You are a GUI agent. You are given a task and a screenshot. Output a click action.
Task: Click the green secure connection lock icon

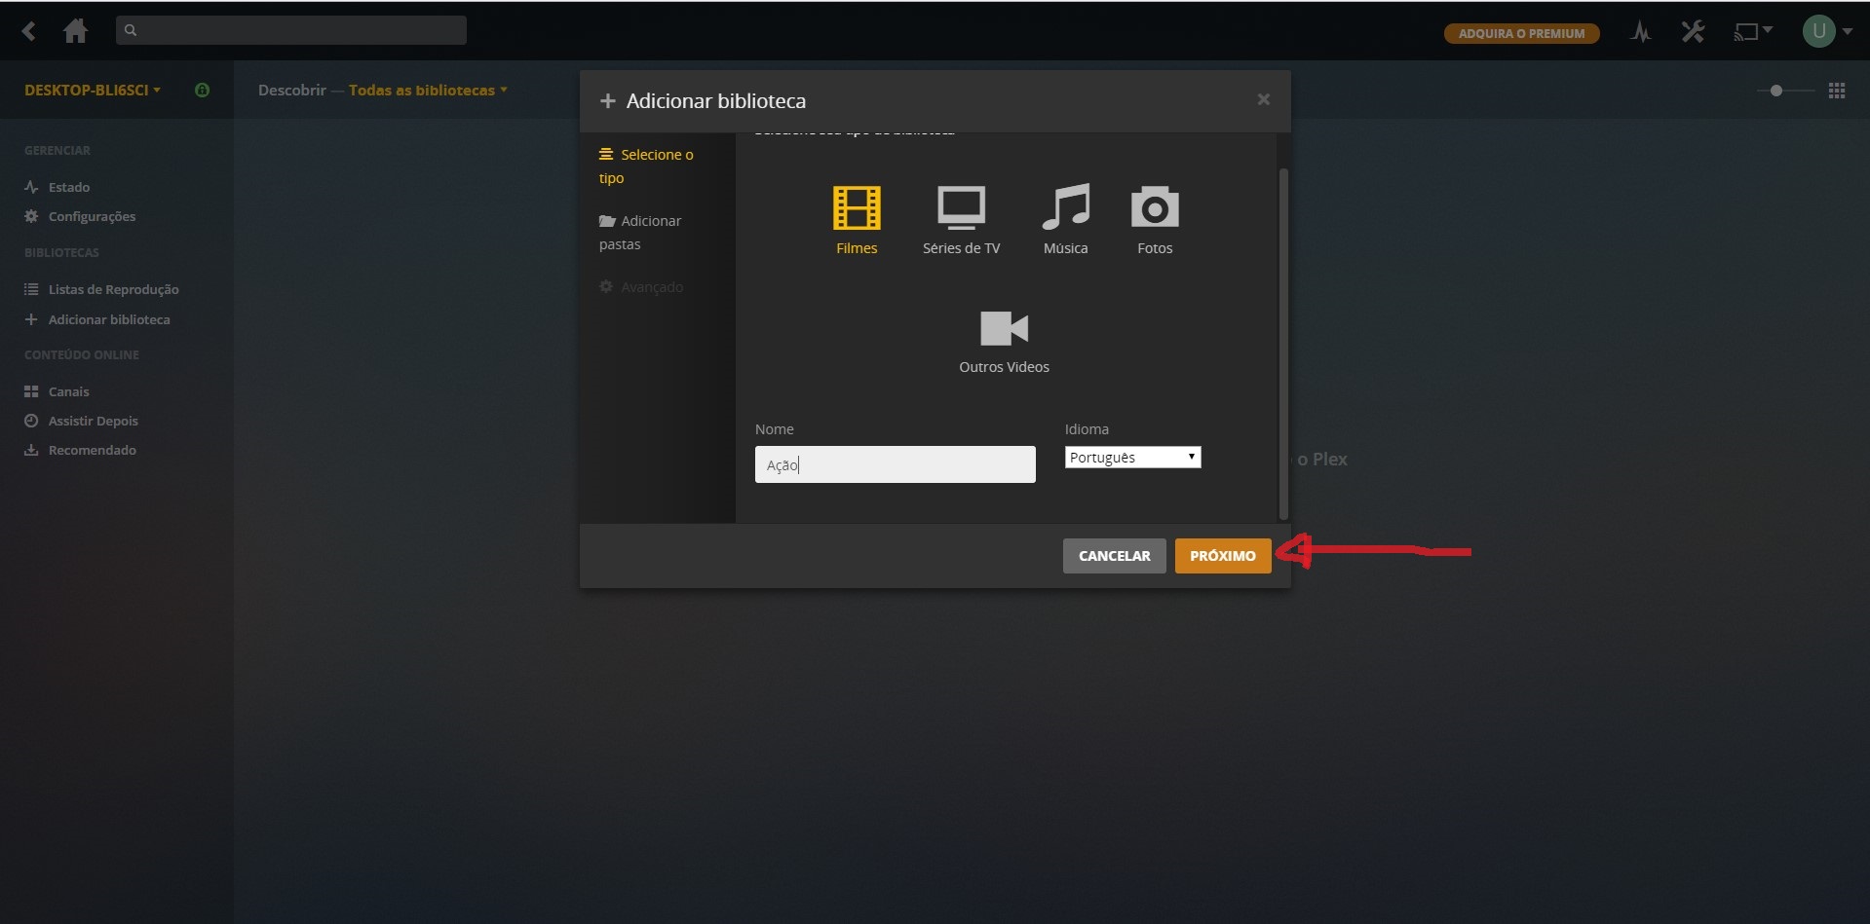tap(202, 90)
